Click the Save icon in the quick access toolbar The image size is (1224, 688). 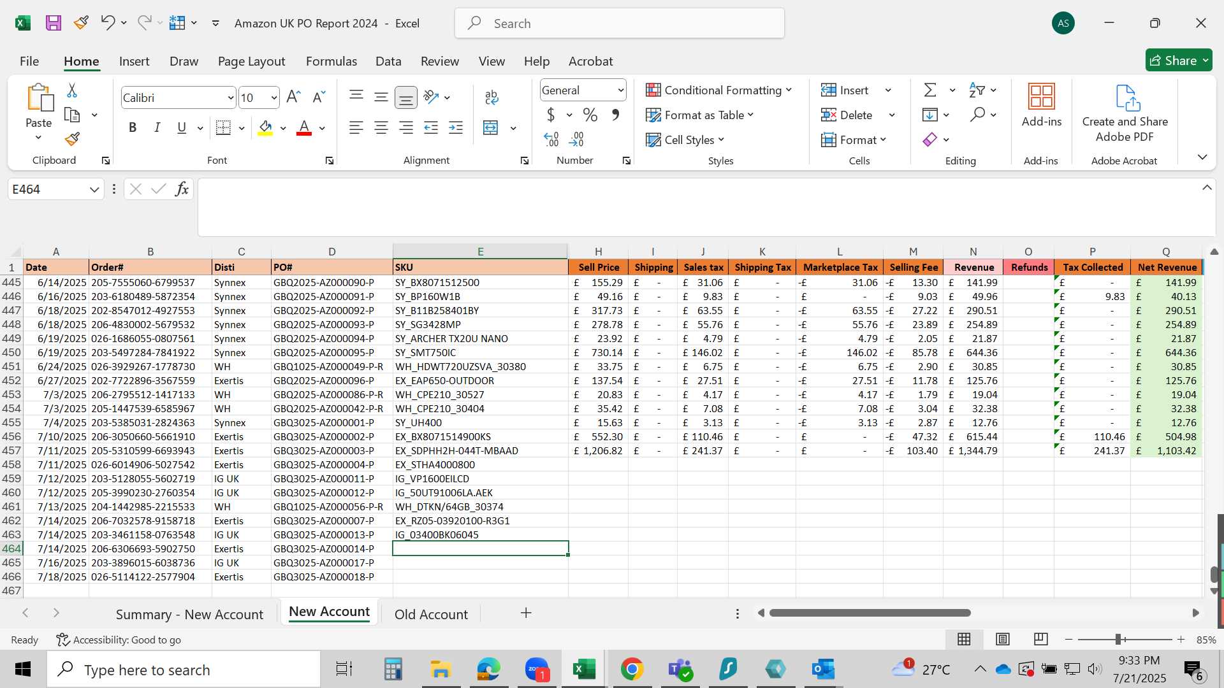[x=54, y=23]
